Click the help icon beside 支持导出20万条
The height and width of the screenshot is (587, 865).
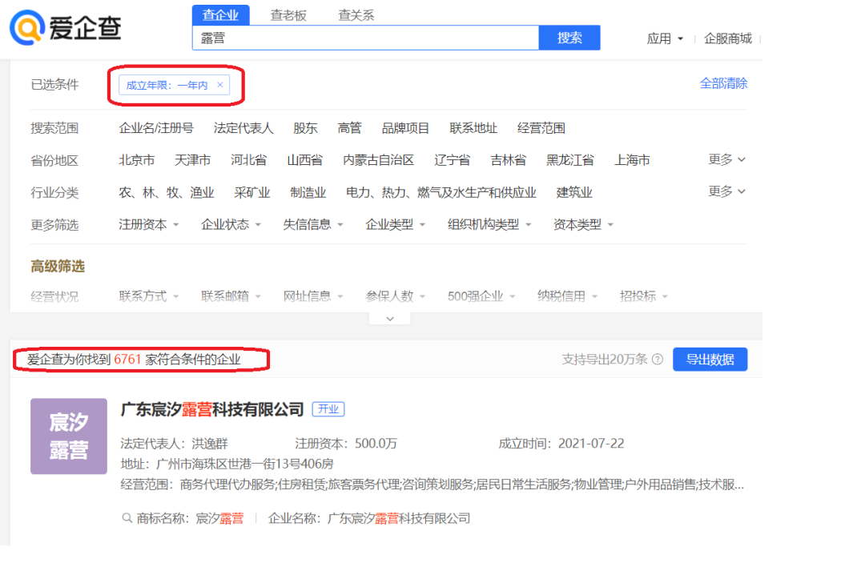[x=658, y=360]
